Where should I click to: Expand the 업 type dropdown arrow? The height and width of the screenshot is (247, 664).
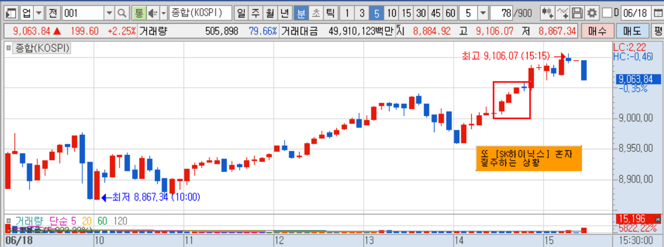(x=39, y=12)
